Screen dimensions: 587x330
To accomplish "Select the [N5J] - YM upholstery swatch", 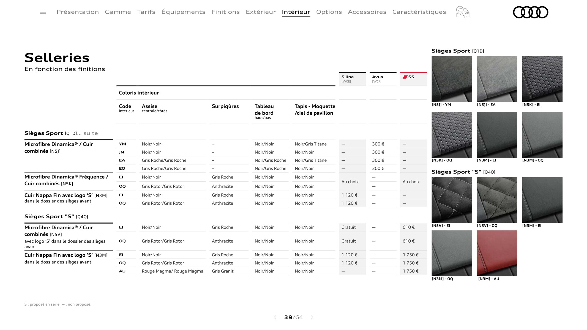I will (x=452, y=79).
